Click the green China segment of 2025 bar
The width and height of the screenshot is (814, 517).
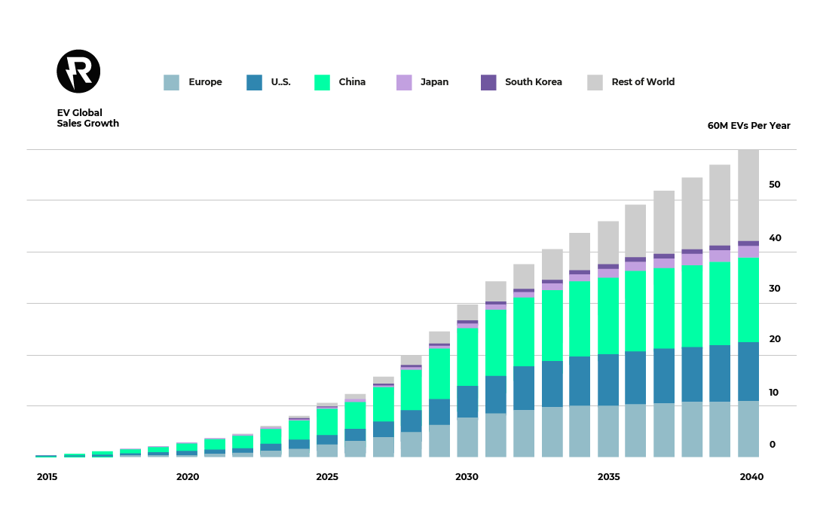[x=327, y=421]
